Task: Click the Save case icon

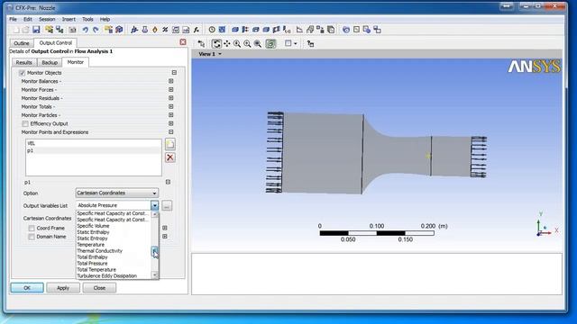Action: pyautogui.click(x=36, y=30)
